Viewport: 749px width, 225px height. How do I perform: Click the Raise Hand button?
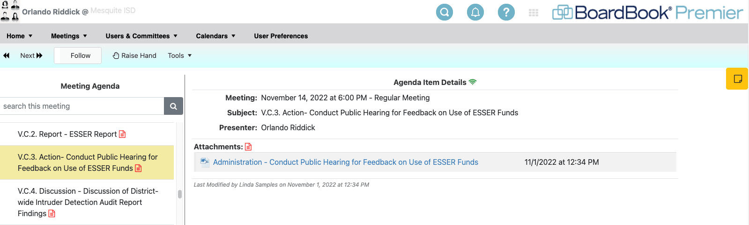click(134, 56)
